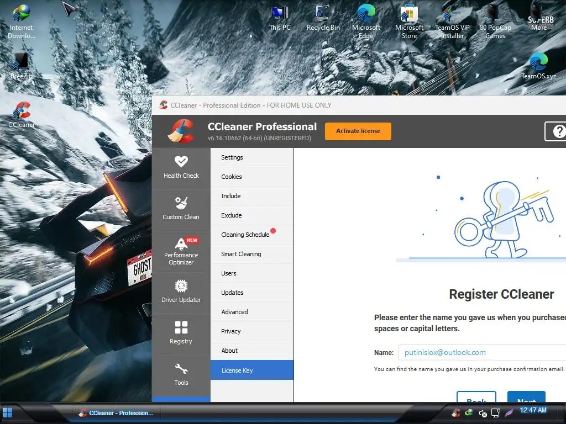Open Advanced options page

(252, 312)
